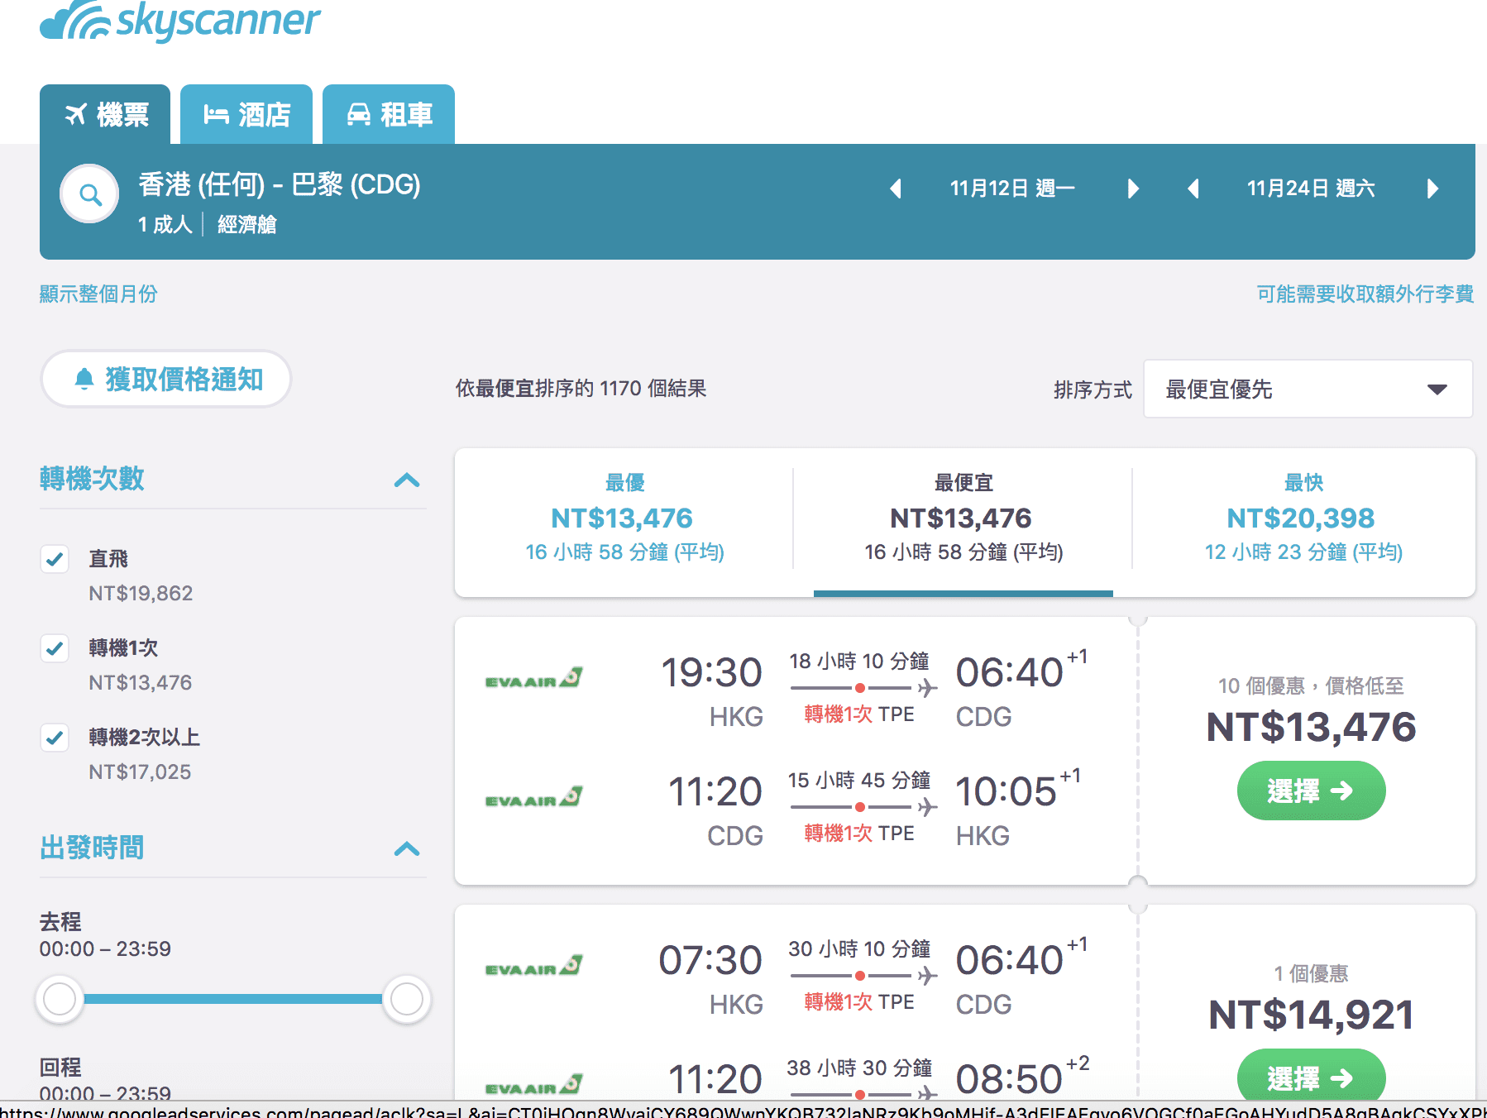The width and height of the screenshot is (1487, 1118).
Task: Click the 11月12日 週一 departure date
Action: (x=1012, y=189)
